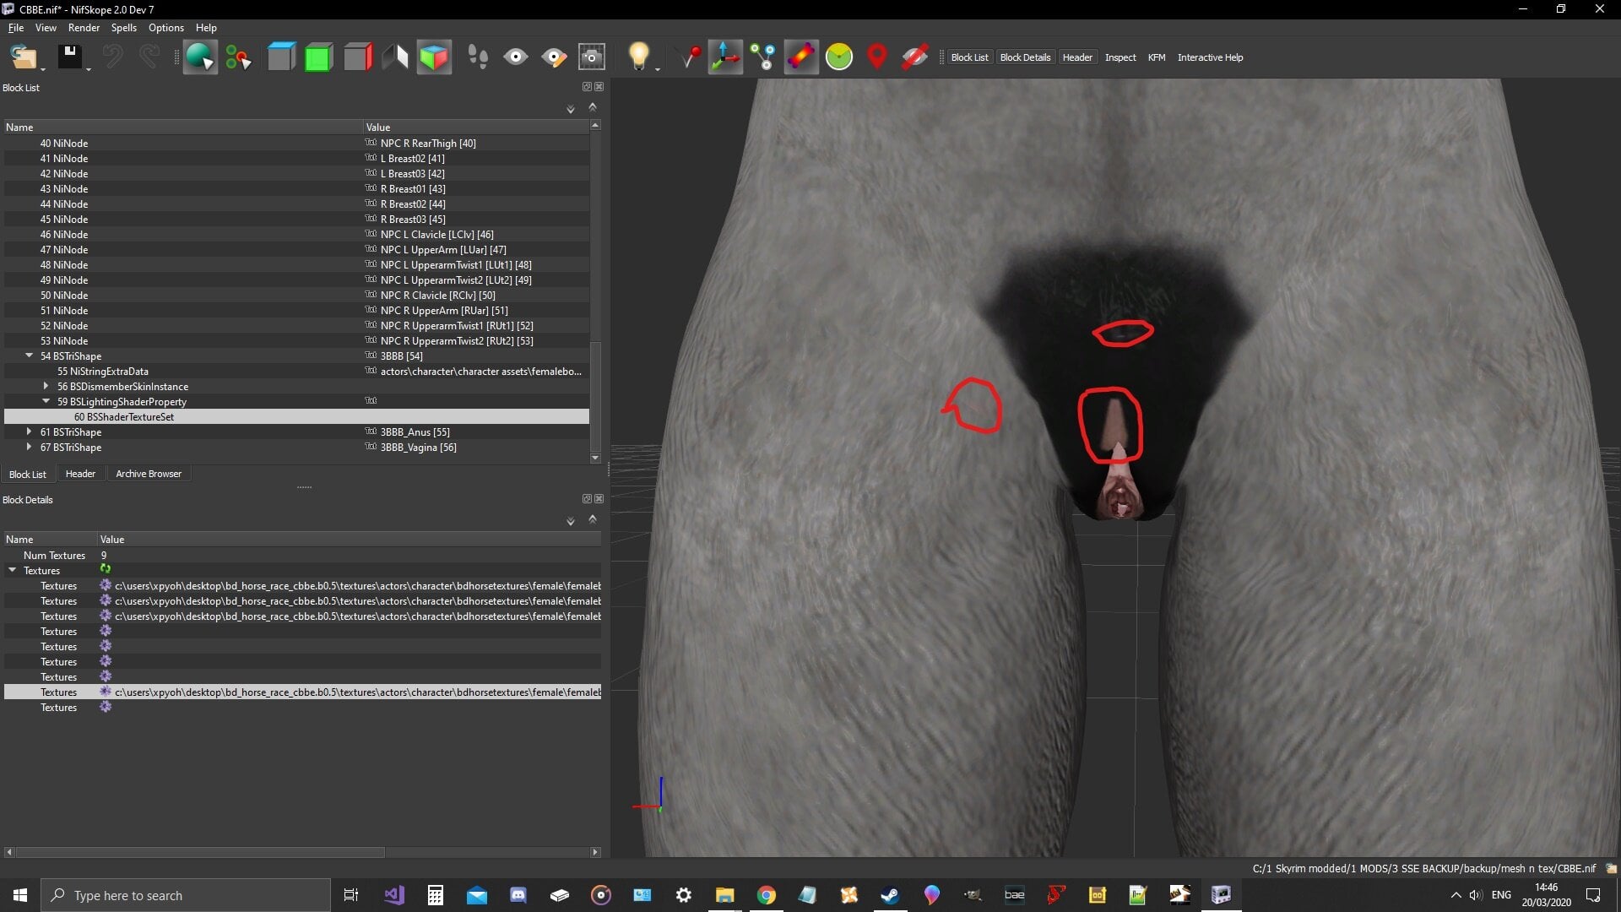Toggle the show hidden crossed-eye icon
Image resolution: width=1621 pixels, height=912 pixels.
[915, 57]
